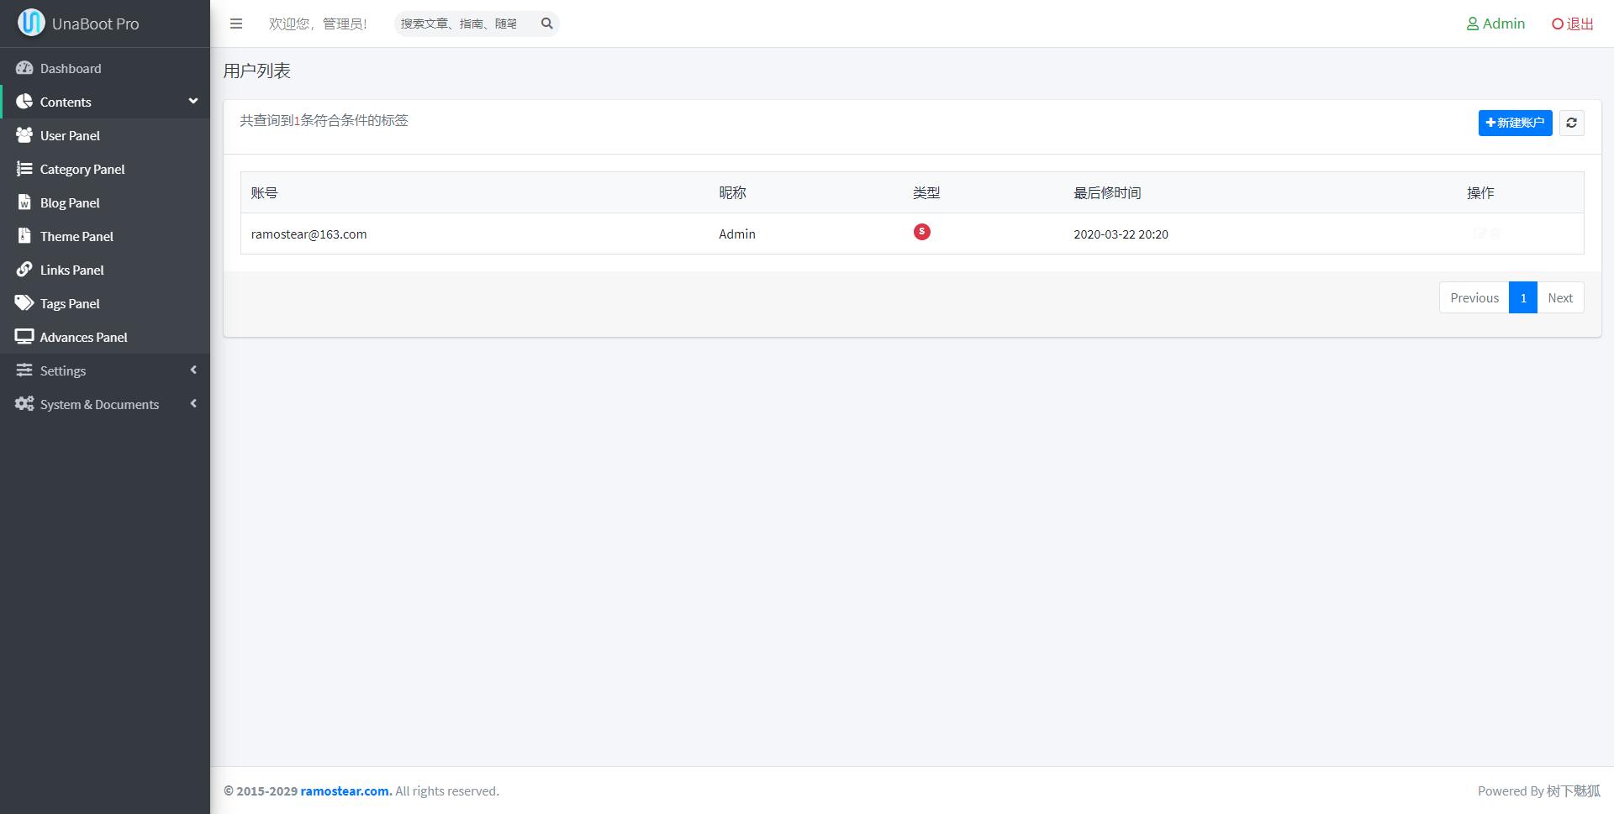Open the Category Panel
The height and width of the screenshot is (814, 1614).
point(81,169)
